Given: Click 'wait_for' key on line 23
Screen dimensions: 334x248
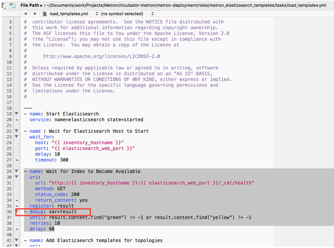Looking at the screenshot, I should pyautogui.click(x=41, y=137).
